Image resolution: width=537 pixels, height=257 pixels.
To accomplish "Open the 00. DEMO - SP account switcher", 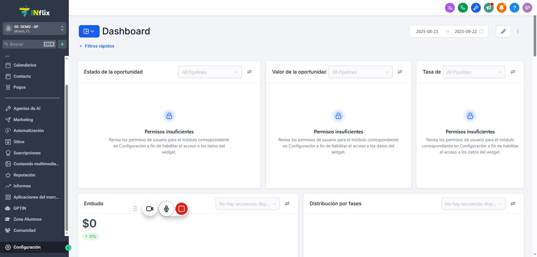I will pos(34,29).
